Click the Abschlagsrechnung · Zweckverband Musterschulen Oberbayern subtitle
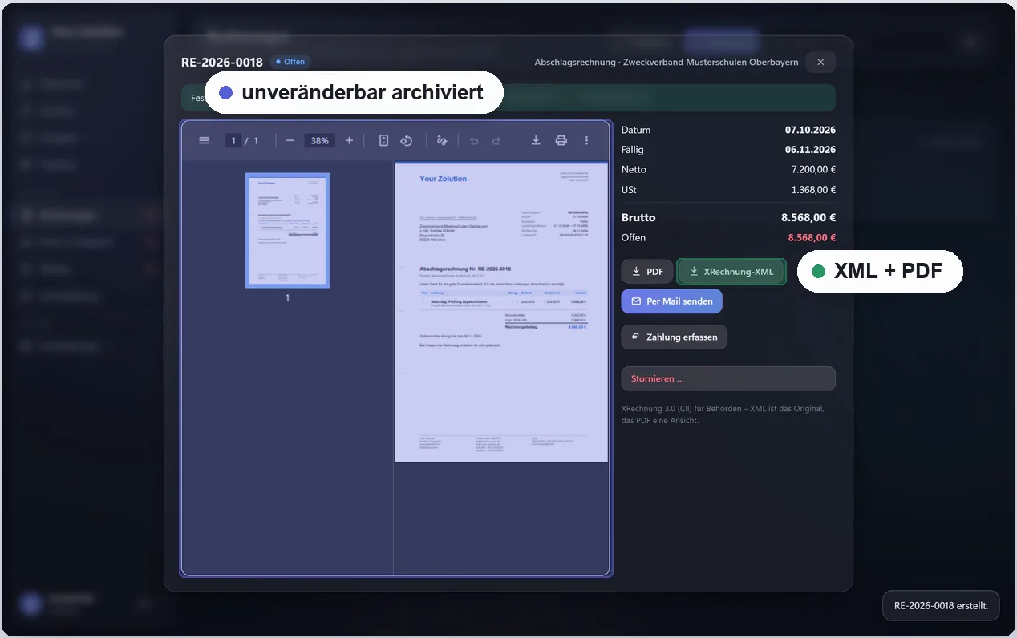The height and width of the screenshot is (638, 1017). (x=667, y=62)
